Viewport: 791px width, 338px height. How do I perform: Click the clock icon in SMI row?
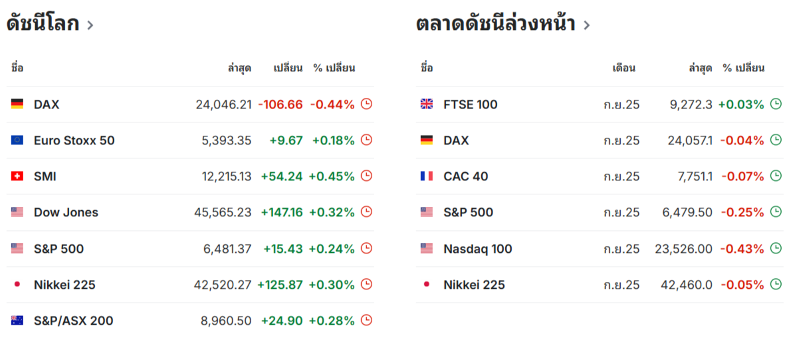pos(367,176)
